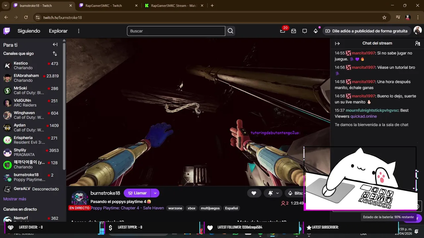Expand notification options chevron beside bell

[x=277, y=193]
